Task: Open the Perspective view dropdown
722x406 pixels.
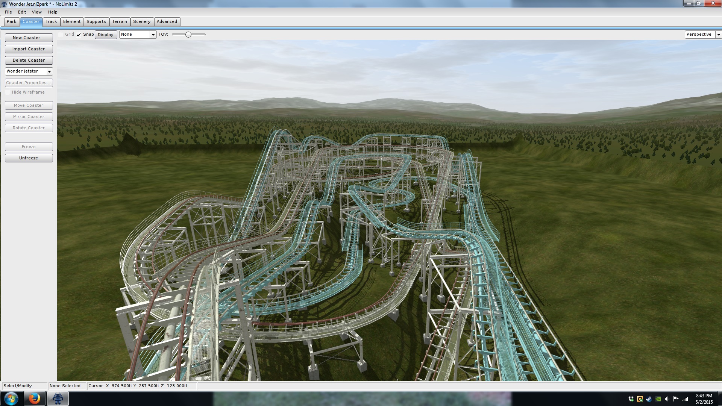Action: 718,35
